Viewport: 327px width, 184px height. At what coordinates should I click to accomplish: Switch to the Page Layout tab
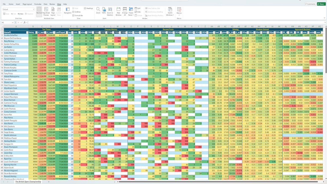coord(28,4)
